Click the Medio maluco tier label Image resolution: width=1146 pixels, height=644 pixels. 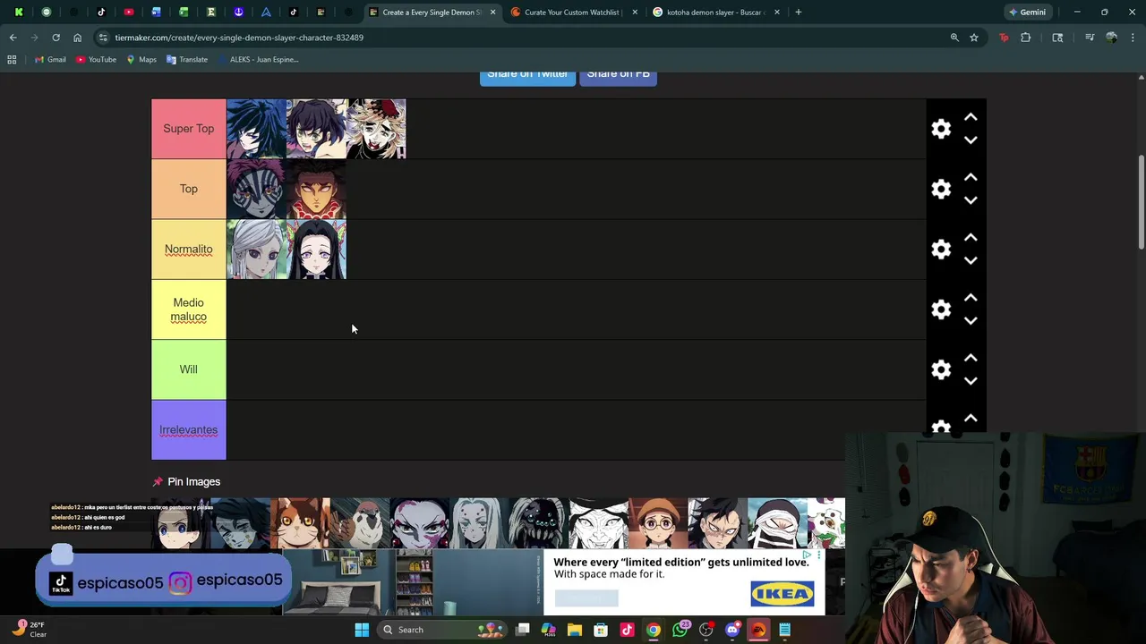coord(188,309)
